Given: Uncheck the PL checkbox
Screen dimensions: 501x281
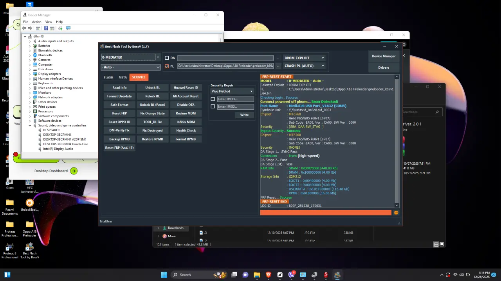Looking at the screenshot, I should [x=167, y=66].
